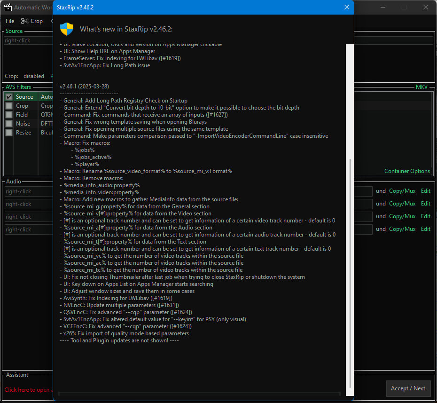The height and width of the screenshot is (403, 437).
Task: Click the line 'UI: Show Help URL on Apps Manager'
Action: [107, 51]
